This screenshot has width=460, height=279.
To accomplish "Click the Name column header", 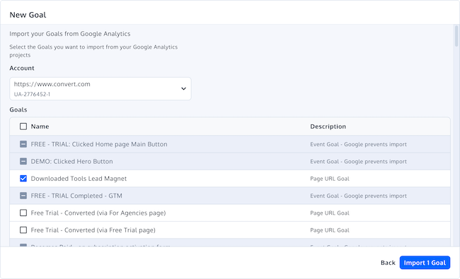I will (40, 126).
